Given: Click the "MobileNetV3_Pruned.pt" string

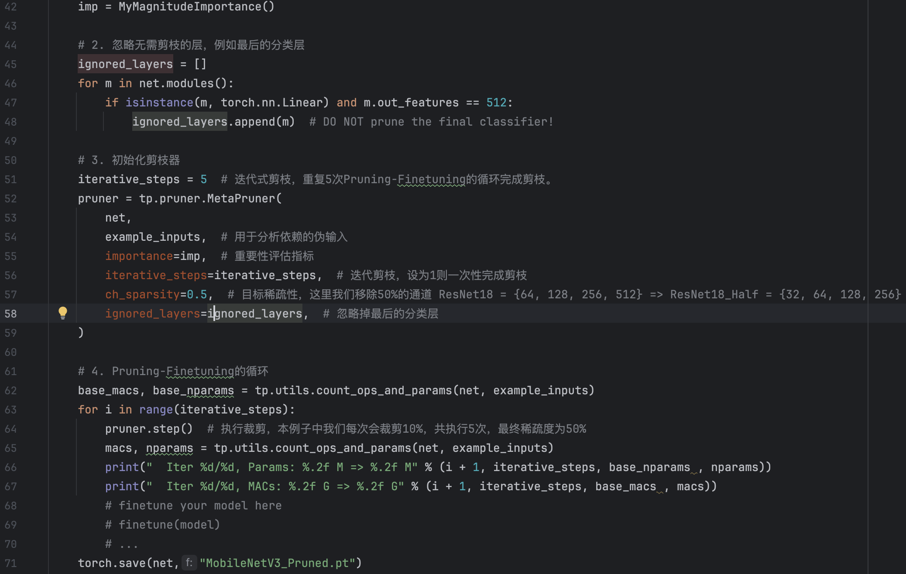Looking at the screenshot, I should pyautogui.click(x=278, y=563).
